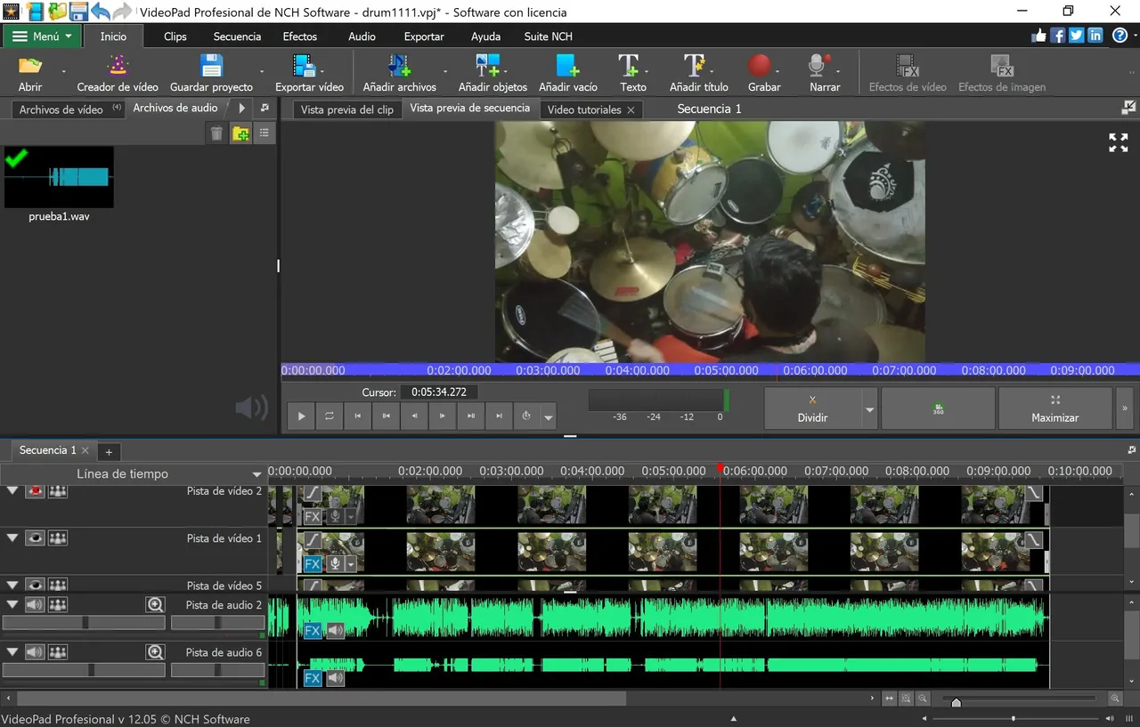This screenshot has width=1140, height=727.
Task: Hide Pista de vídeo 1 with eye icon
Action: tap(35, 538)
